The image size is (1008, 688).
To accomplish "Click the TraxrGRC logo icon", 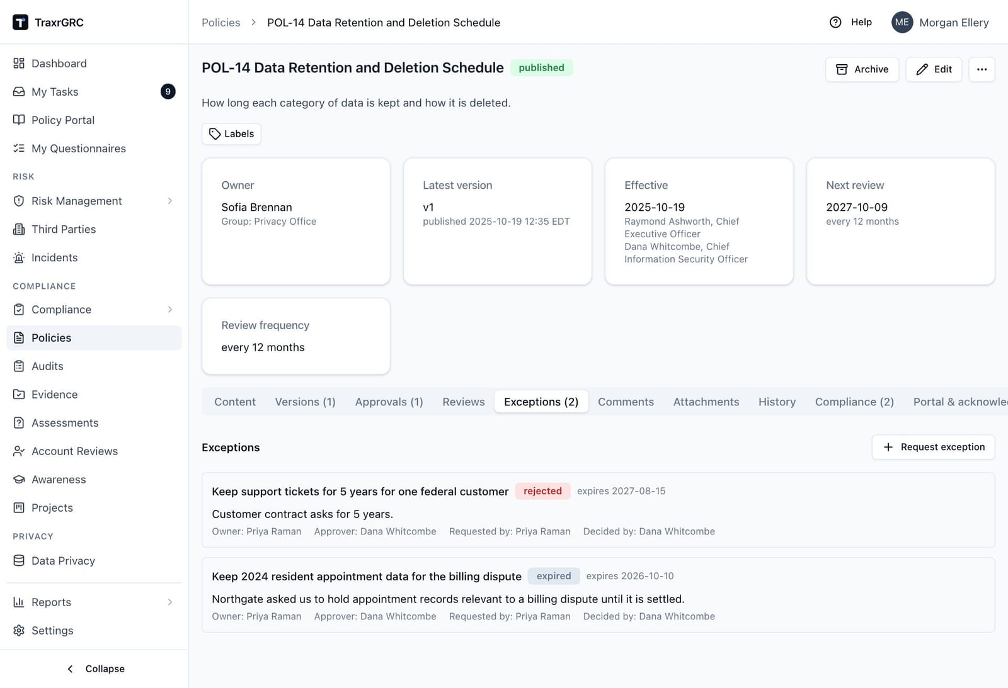I will click(20, 23).
